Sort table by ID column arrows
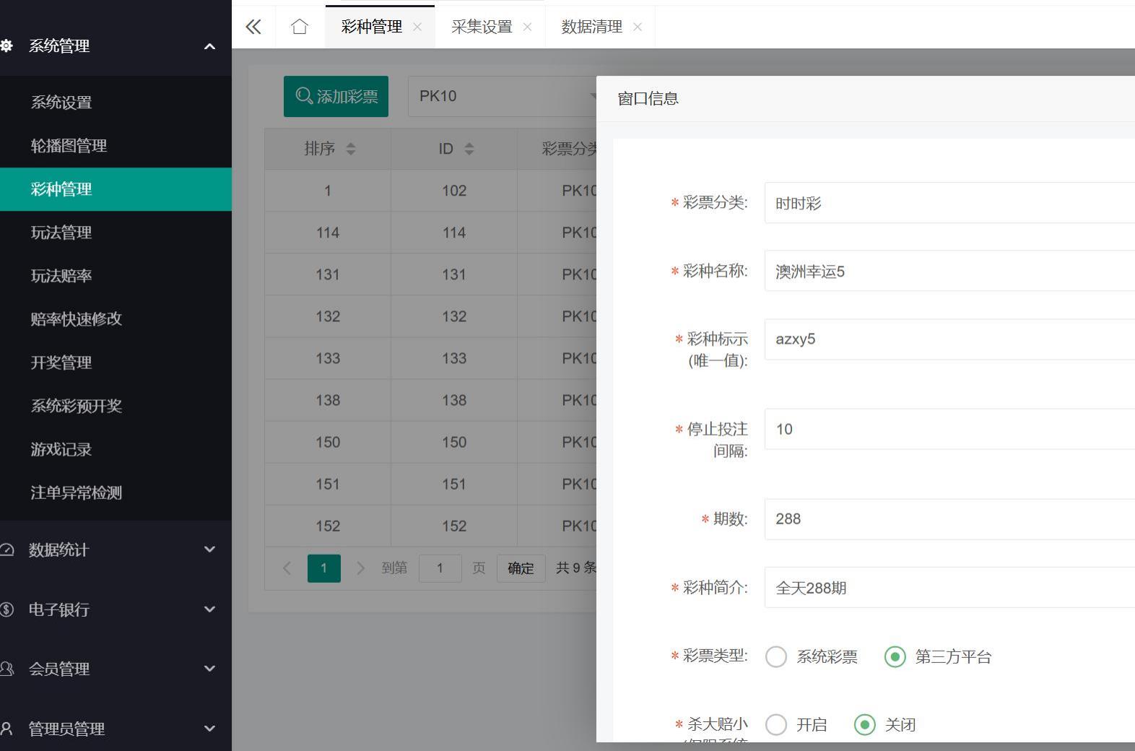This screenshot has width=1135, height=751. pos(469,149)
